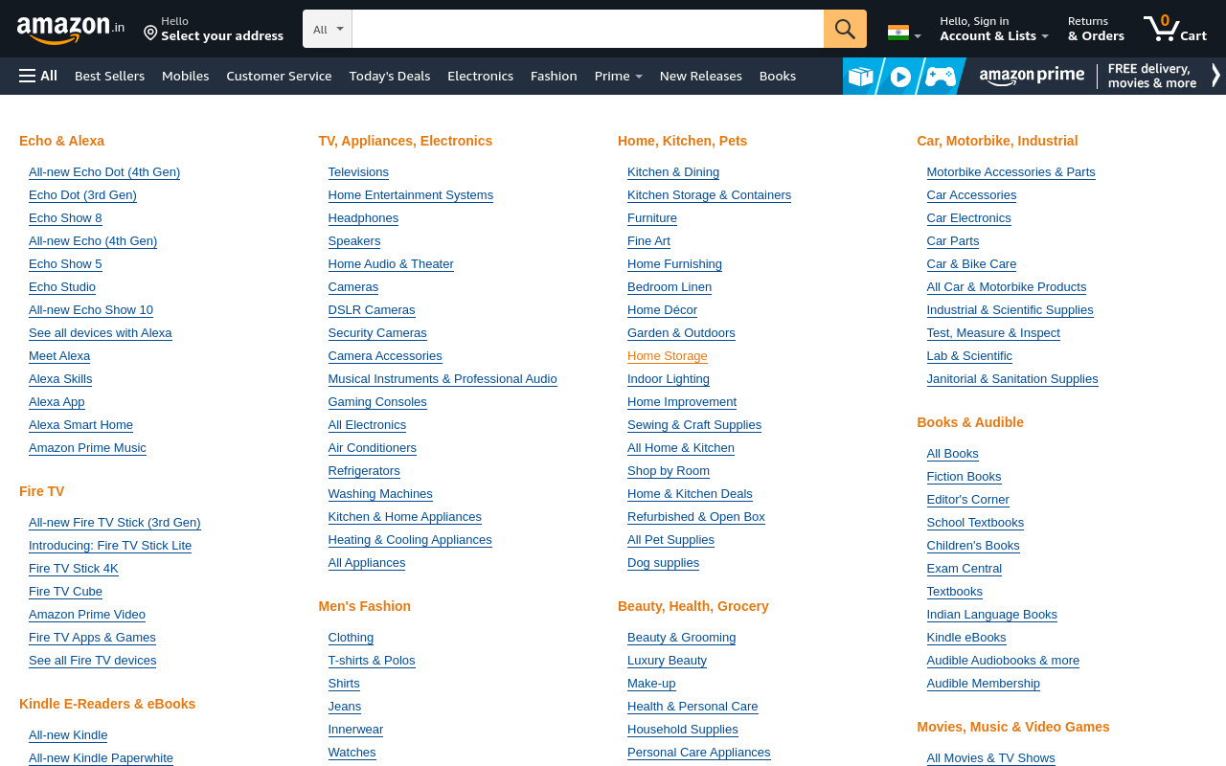
Task: Open the shopping cart icon
Action: tap(1161, 28)
